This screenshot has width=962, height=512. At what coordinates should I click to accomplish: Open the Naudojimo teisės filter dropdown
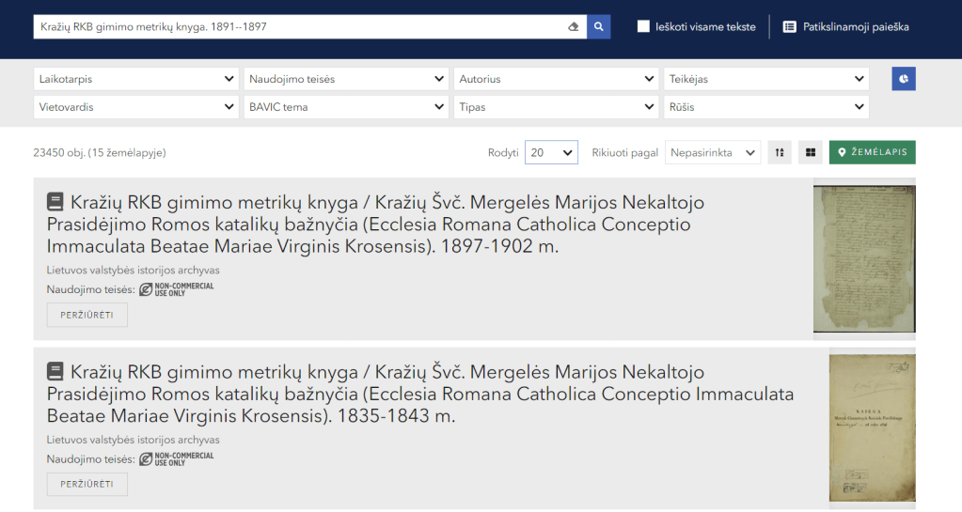346,80
